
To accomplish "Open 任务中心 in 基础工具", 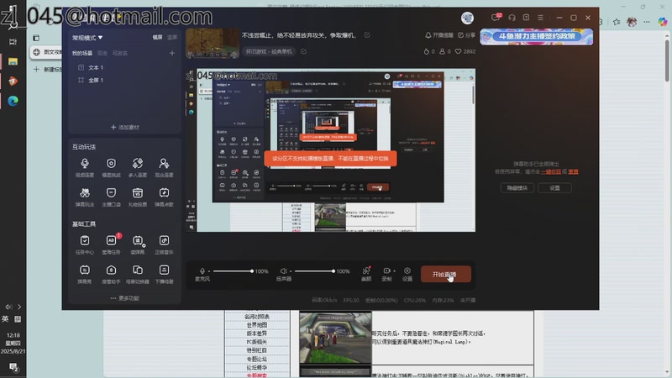I will [85, 244].
